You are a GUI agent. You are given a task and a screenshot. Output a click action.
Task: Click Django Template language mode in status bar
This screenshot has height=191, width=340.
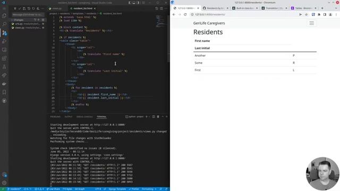[117, 189]
